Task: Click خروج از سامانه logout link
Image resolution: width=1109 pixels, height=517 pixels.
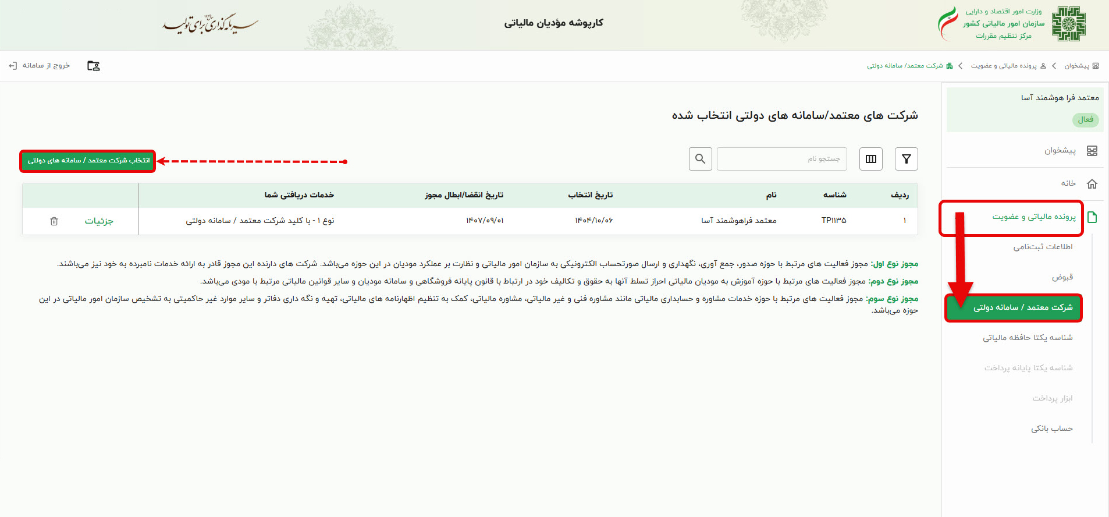Action: pyautogui.click(x=40, y=66)
